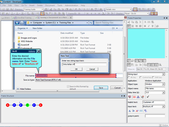
Task: Open the File menu
Action: click(4, 5)
